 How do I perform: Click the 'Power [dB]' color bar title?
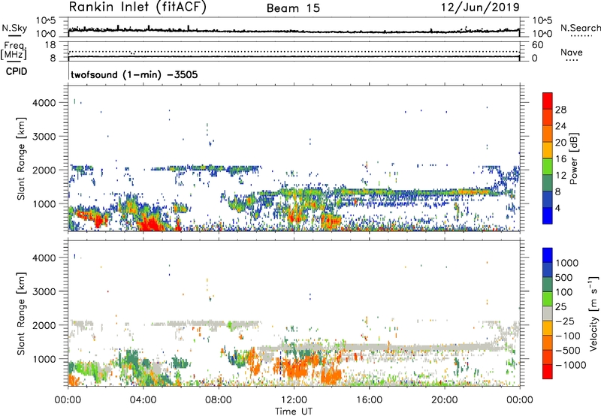point(573,158)
